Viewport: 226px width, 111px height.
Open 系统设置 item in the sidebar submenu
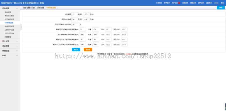(x=8, y=12)
